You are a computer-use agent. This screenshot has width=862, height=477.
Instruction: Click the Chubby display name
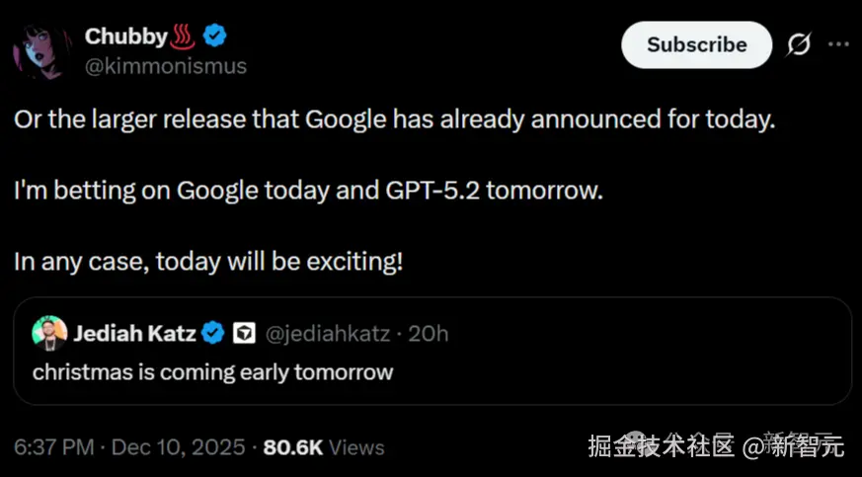pyautogui.click(x=125, y=37)
